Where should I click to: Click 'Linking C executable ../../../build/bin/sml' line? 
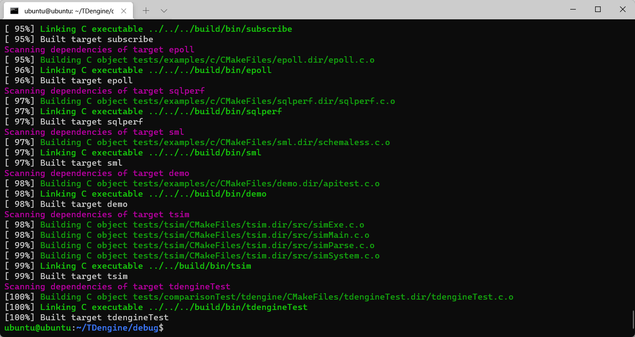pos(133,153)
